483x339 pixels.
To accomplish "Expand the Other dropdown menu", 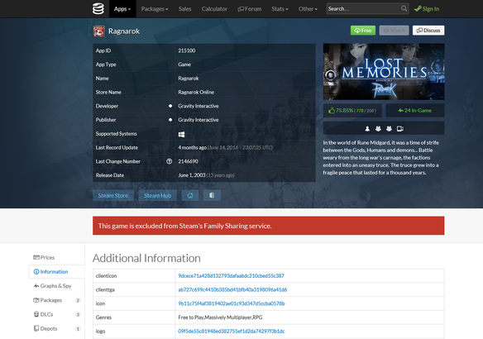I will [308, 9].
